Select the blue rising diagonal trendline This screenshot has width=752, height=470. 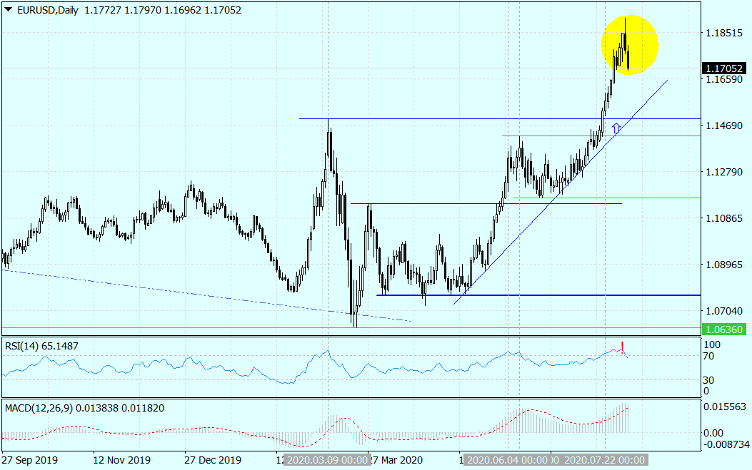point(560,192)
